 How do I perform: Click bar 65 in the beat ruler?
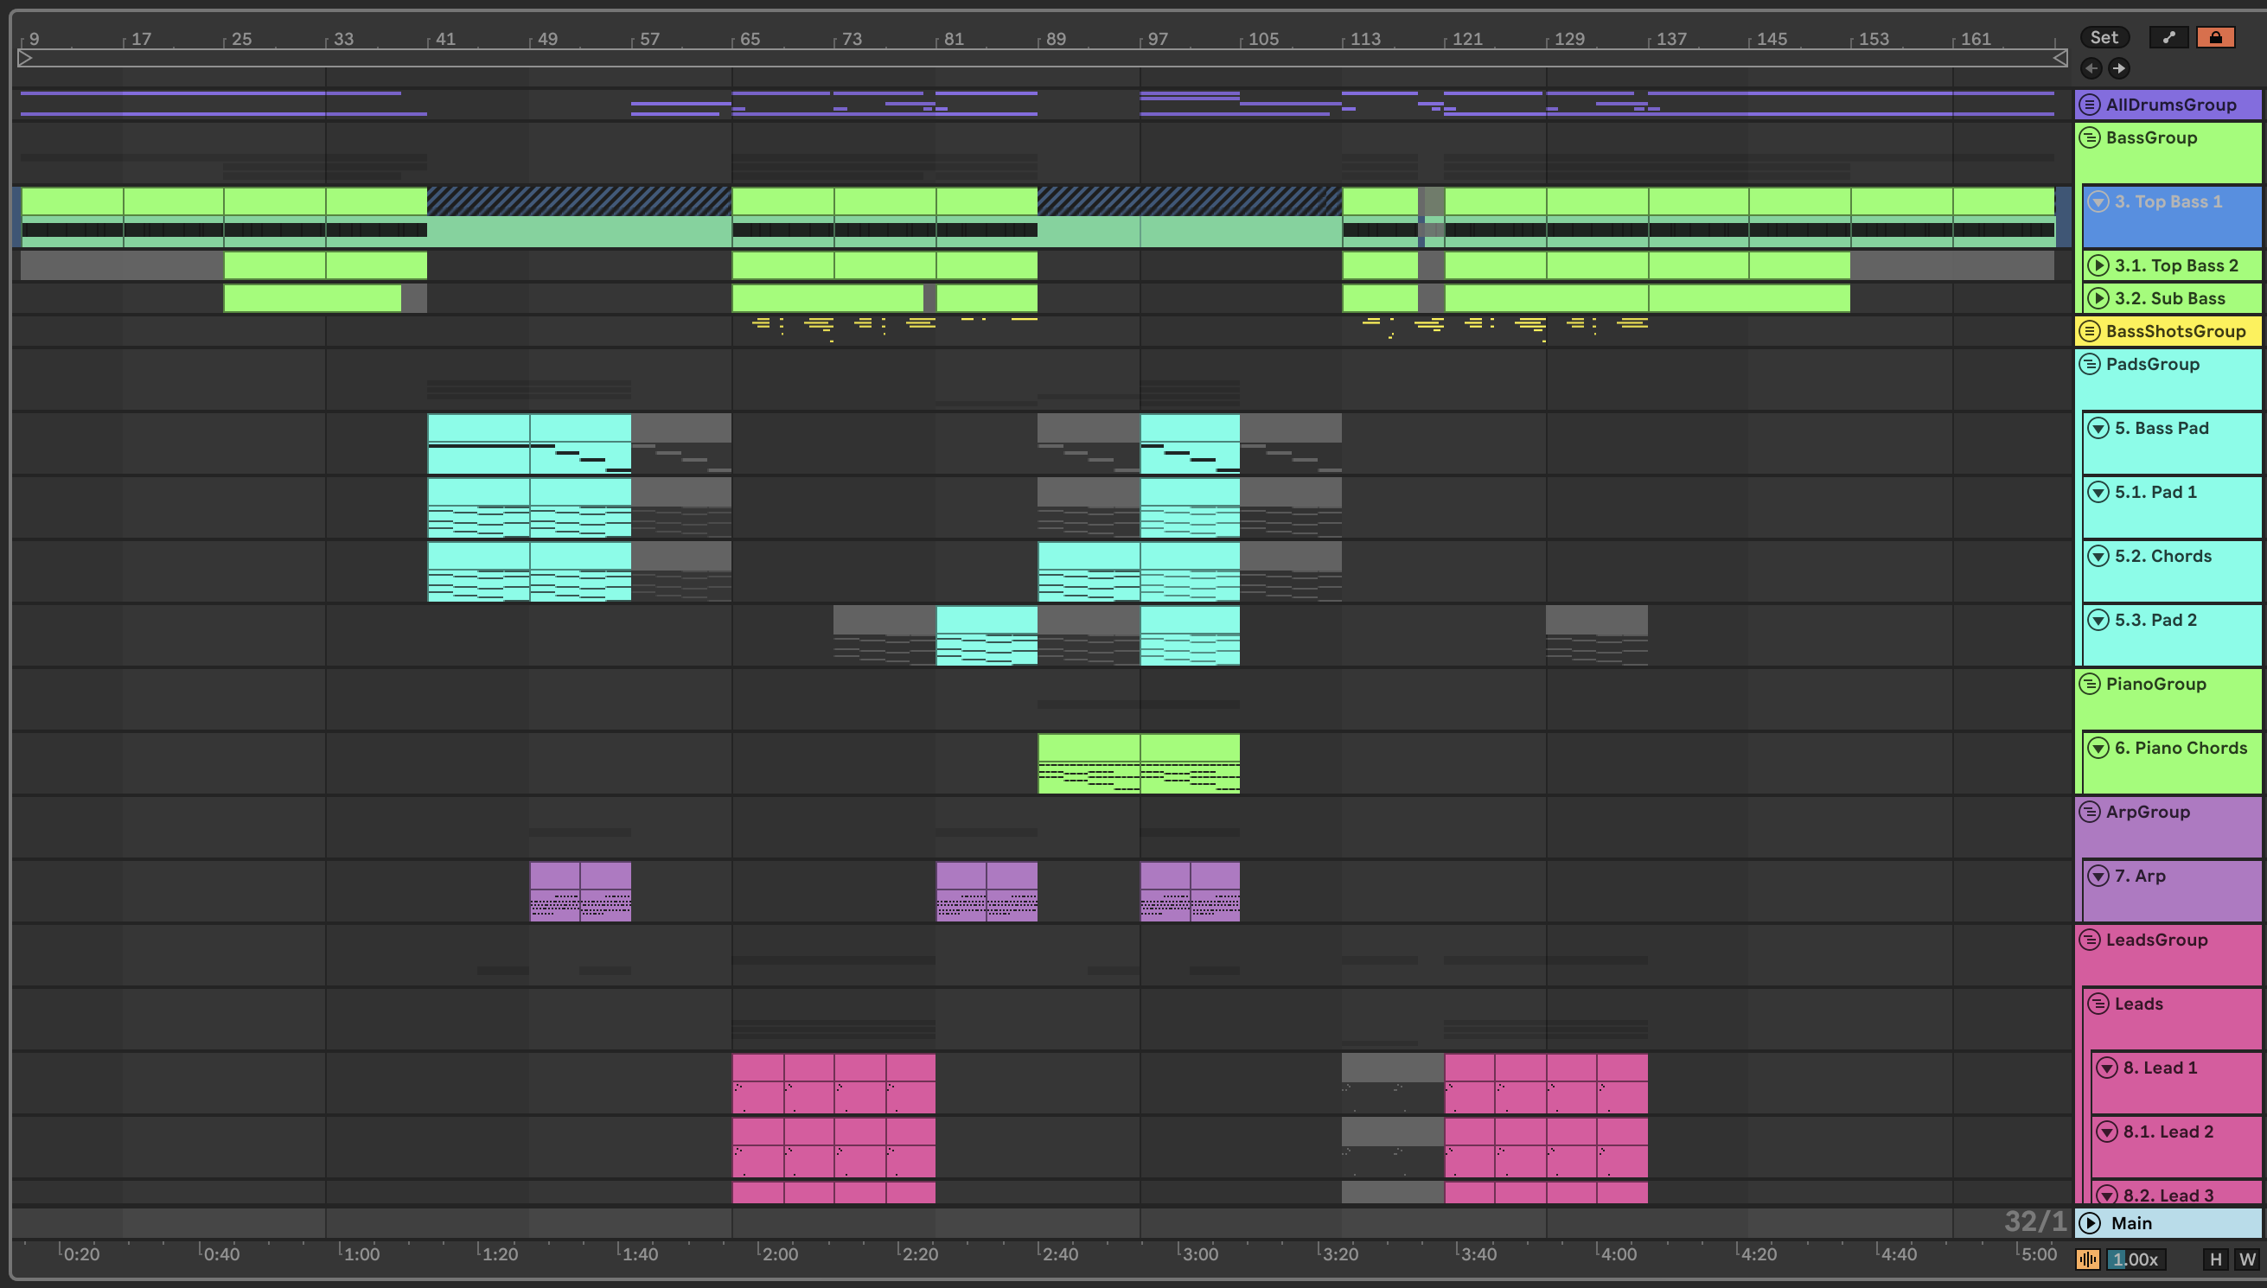pos(750,39)
